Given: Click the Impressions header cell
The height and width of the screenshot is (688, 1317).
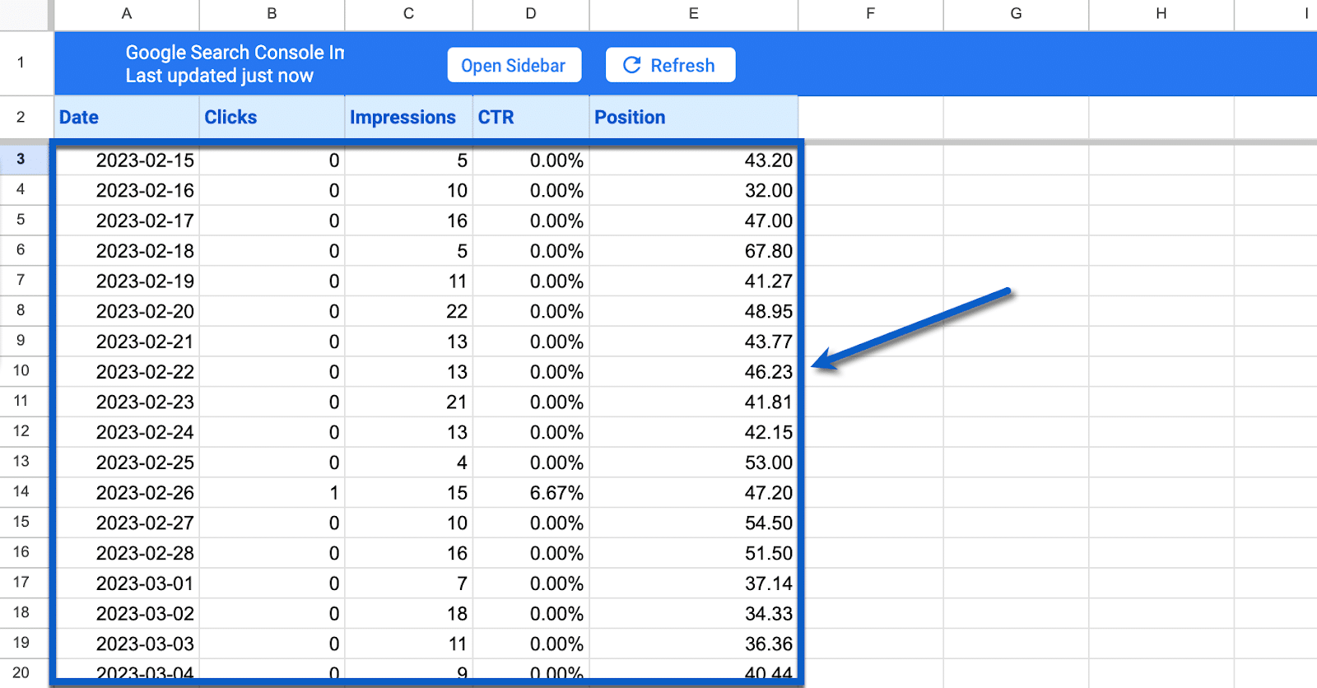Looking at the screenshot, I should 408,117.
